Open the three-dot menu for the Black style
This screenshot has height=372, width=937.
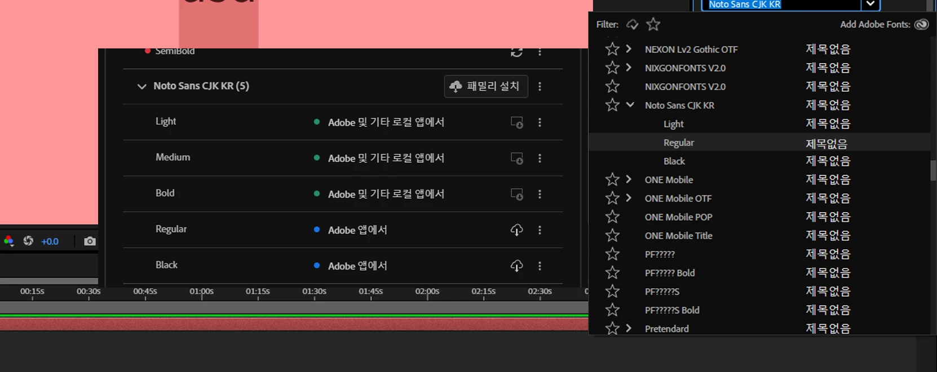pyautogui.click(x=540, y=266)
